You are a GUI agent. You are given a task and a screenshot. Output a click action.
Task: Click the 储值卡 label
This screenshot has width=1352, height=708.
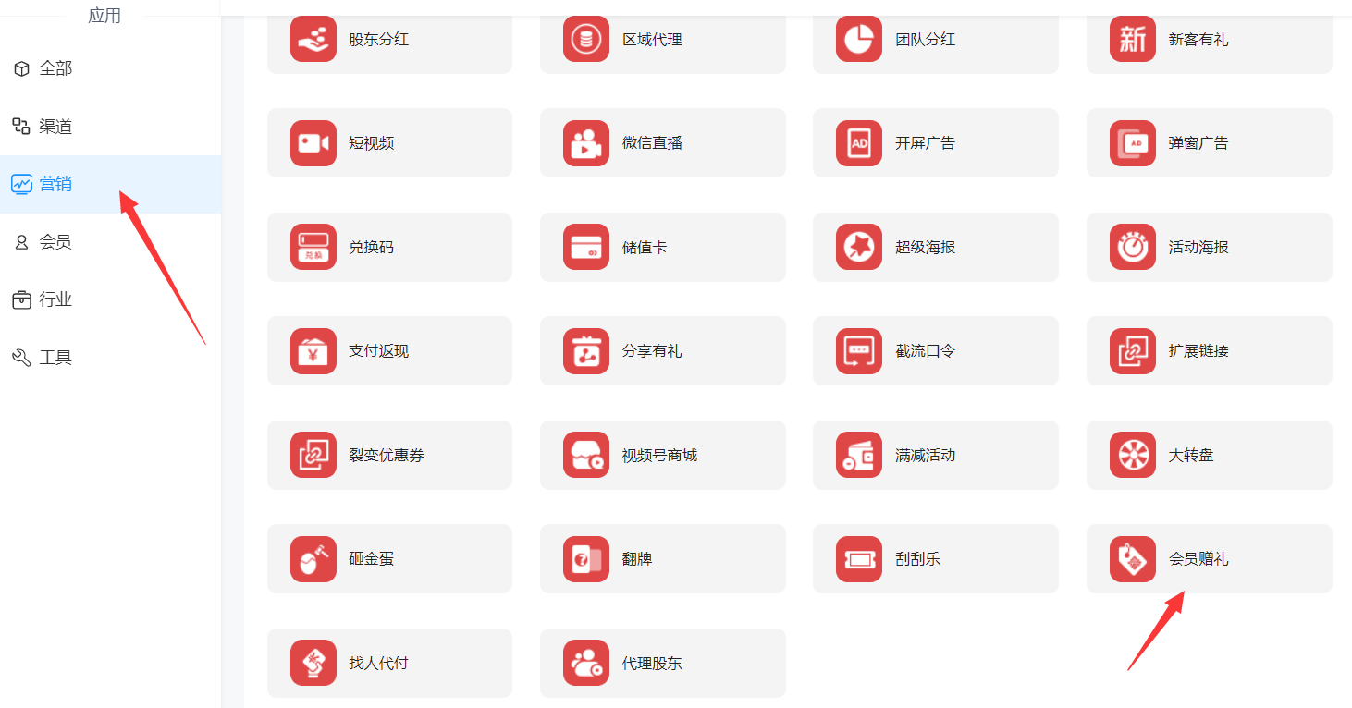pyautogui.click(x=645, y=248)
